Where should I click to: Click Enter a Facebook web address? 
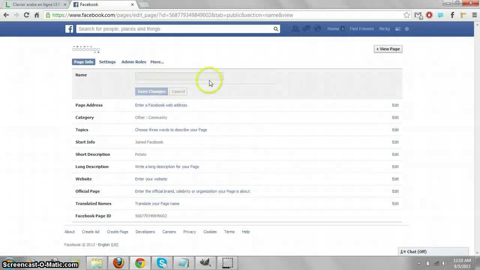161,105
